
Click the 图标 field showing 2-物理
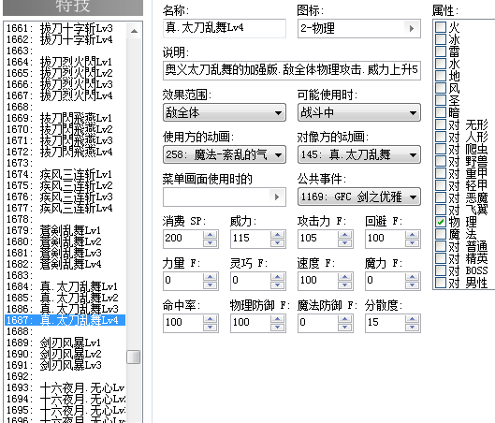(x=359, y=28)
